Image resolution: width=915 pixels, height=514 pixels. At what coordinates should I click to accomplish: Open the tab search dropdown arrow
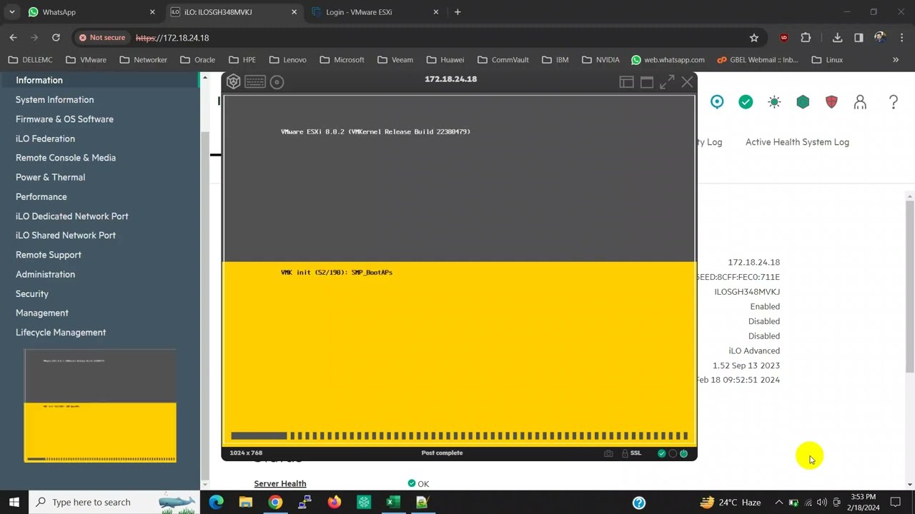11,12
